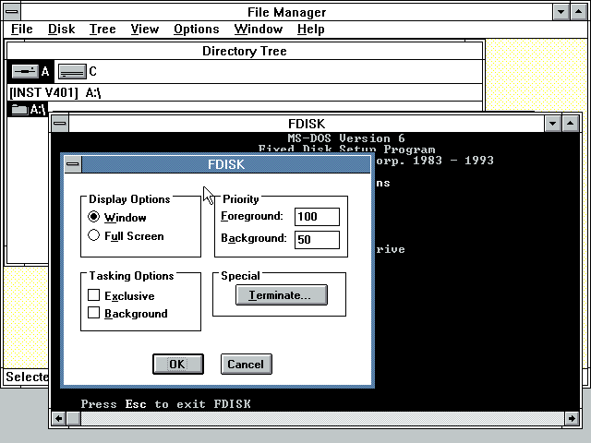Screen dimensions: 591x443
Task: Open the Tree menu
Action: click(103, 29)
